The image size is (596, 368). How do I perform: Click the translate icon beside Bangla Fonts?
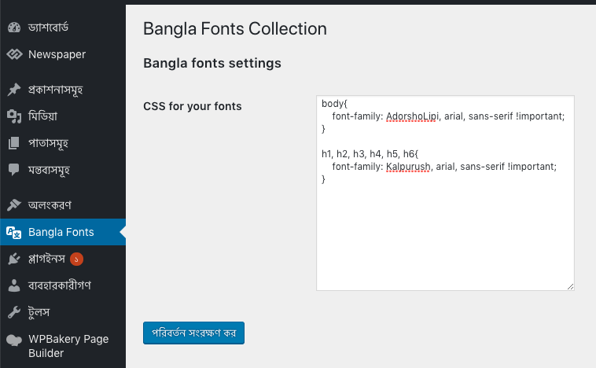(x=14, y=232)
